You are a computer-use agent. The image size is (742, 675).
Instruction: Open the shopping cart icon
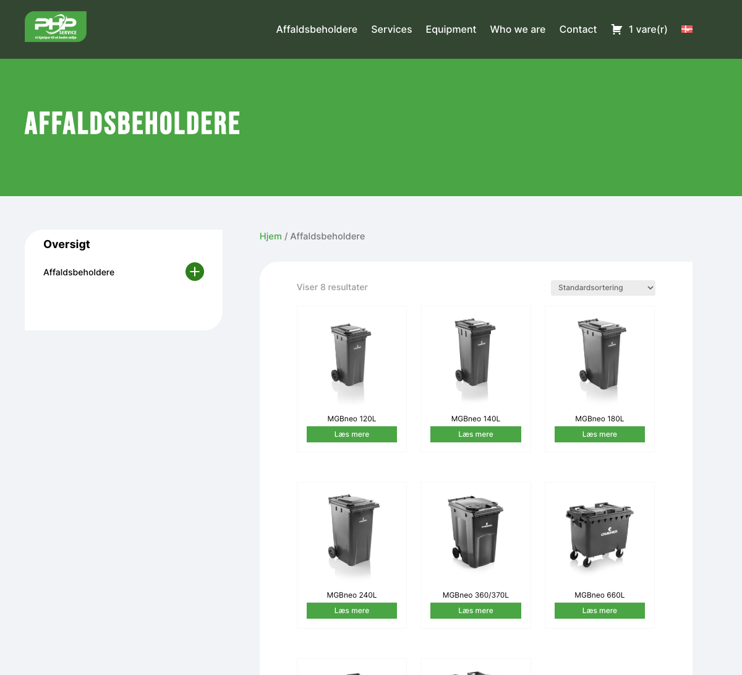[x=616, y=29]
